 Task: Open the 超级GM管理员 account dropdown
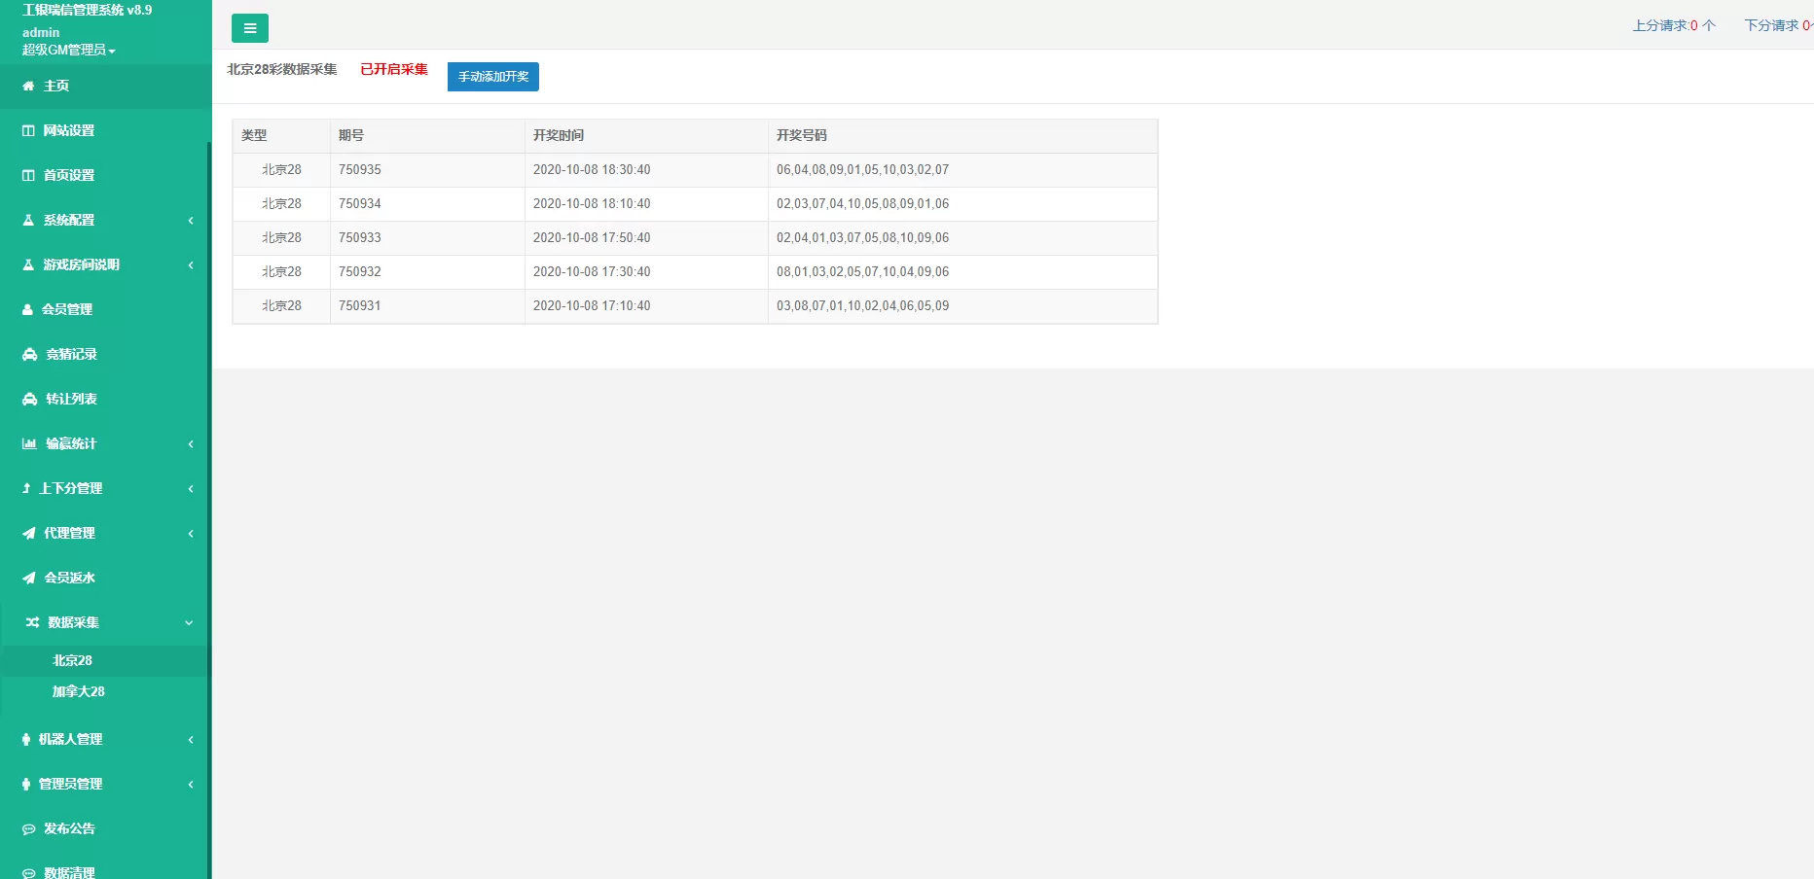68,51
